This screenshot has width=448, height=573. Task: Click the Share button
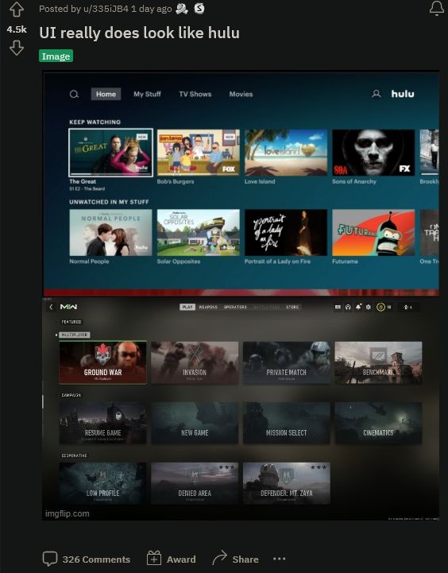[x=235, y=559]
